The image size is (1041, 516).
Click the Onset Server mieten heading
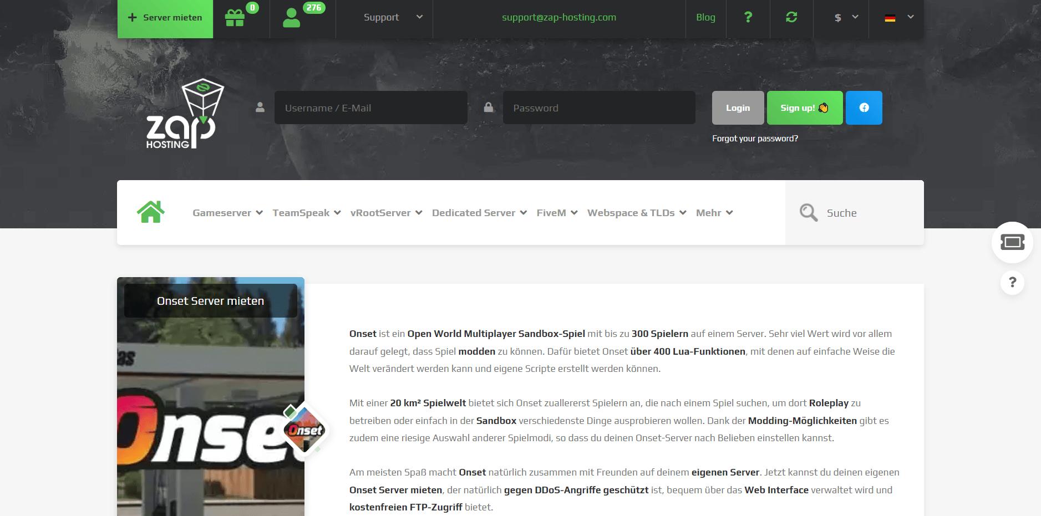pos(210,301)
